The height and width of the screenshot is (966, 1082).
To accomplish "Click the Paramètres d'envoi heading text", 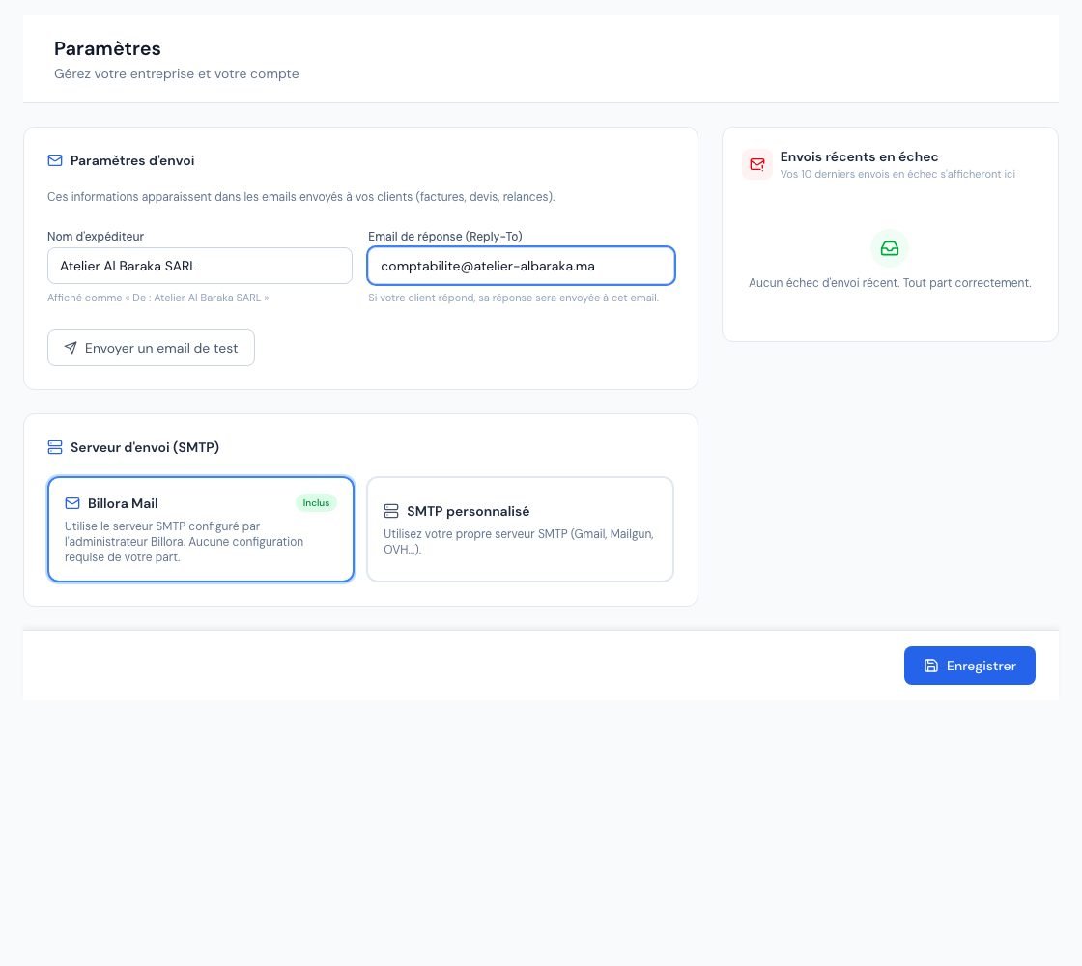I will tap(132, 160).
